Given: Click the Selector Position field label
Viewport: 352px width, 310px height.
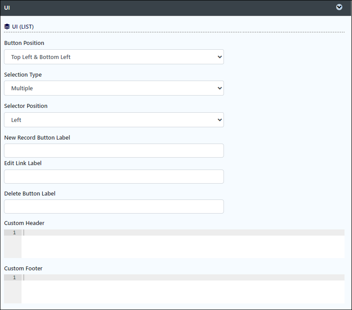Looking at the screenshot, I should 26,106.
